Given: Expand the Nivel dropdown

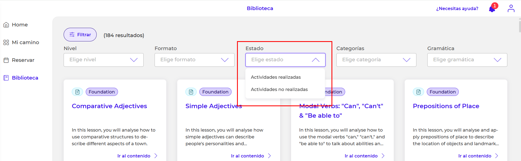Looking at the screenshot, I should click(103, 60).
